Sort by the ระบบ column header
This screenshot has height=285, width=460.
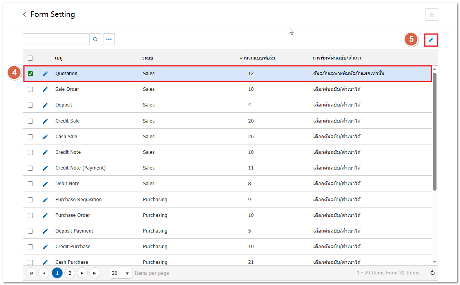(x=148, y=58)
